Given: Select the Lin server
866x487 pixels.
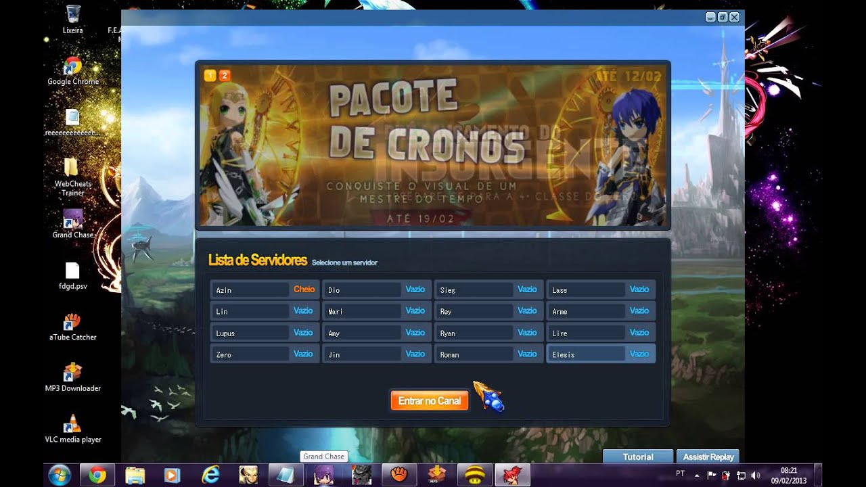Looking at the screenshot, I should pos(264,311).
